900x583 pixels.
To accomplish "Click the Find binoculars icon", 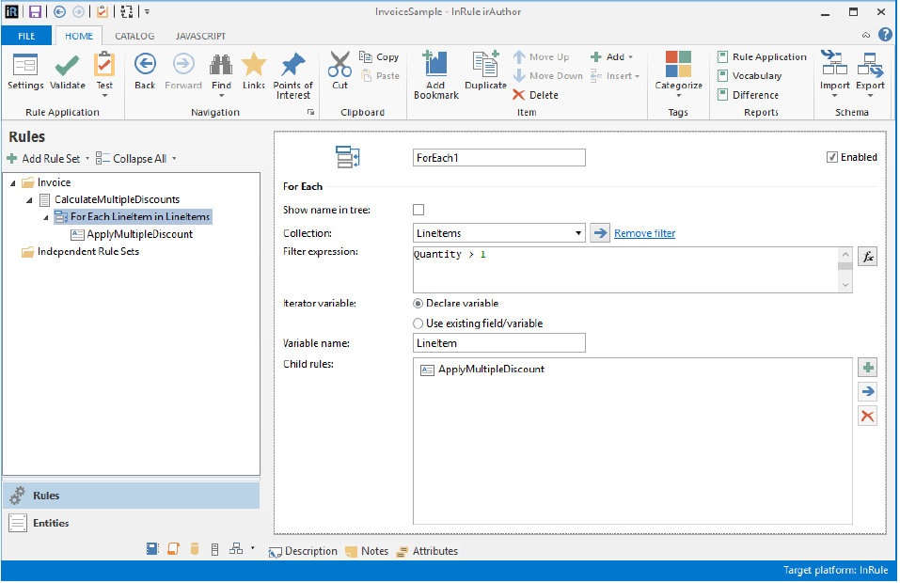I will point(221,66).
